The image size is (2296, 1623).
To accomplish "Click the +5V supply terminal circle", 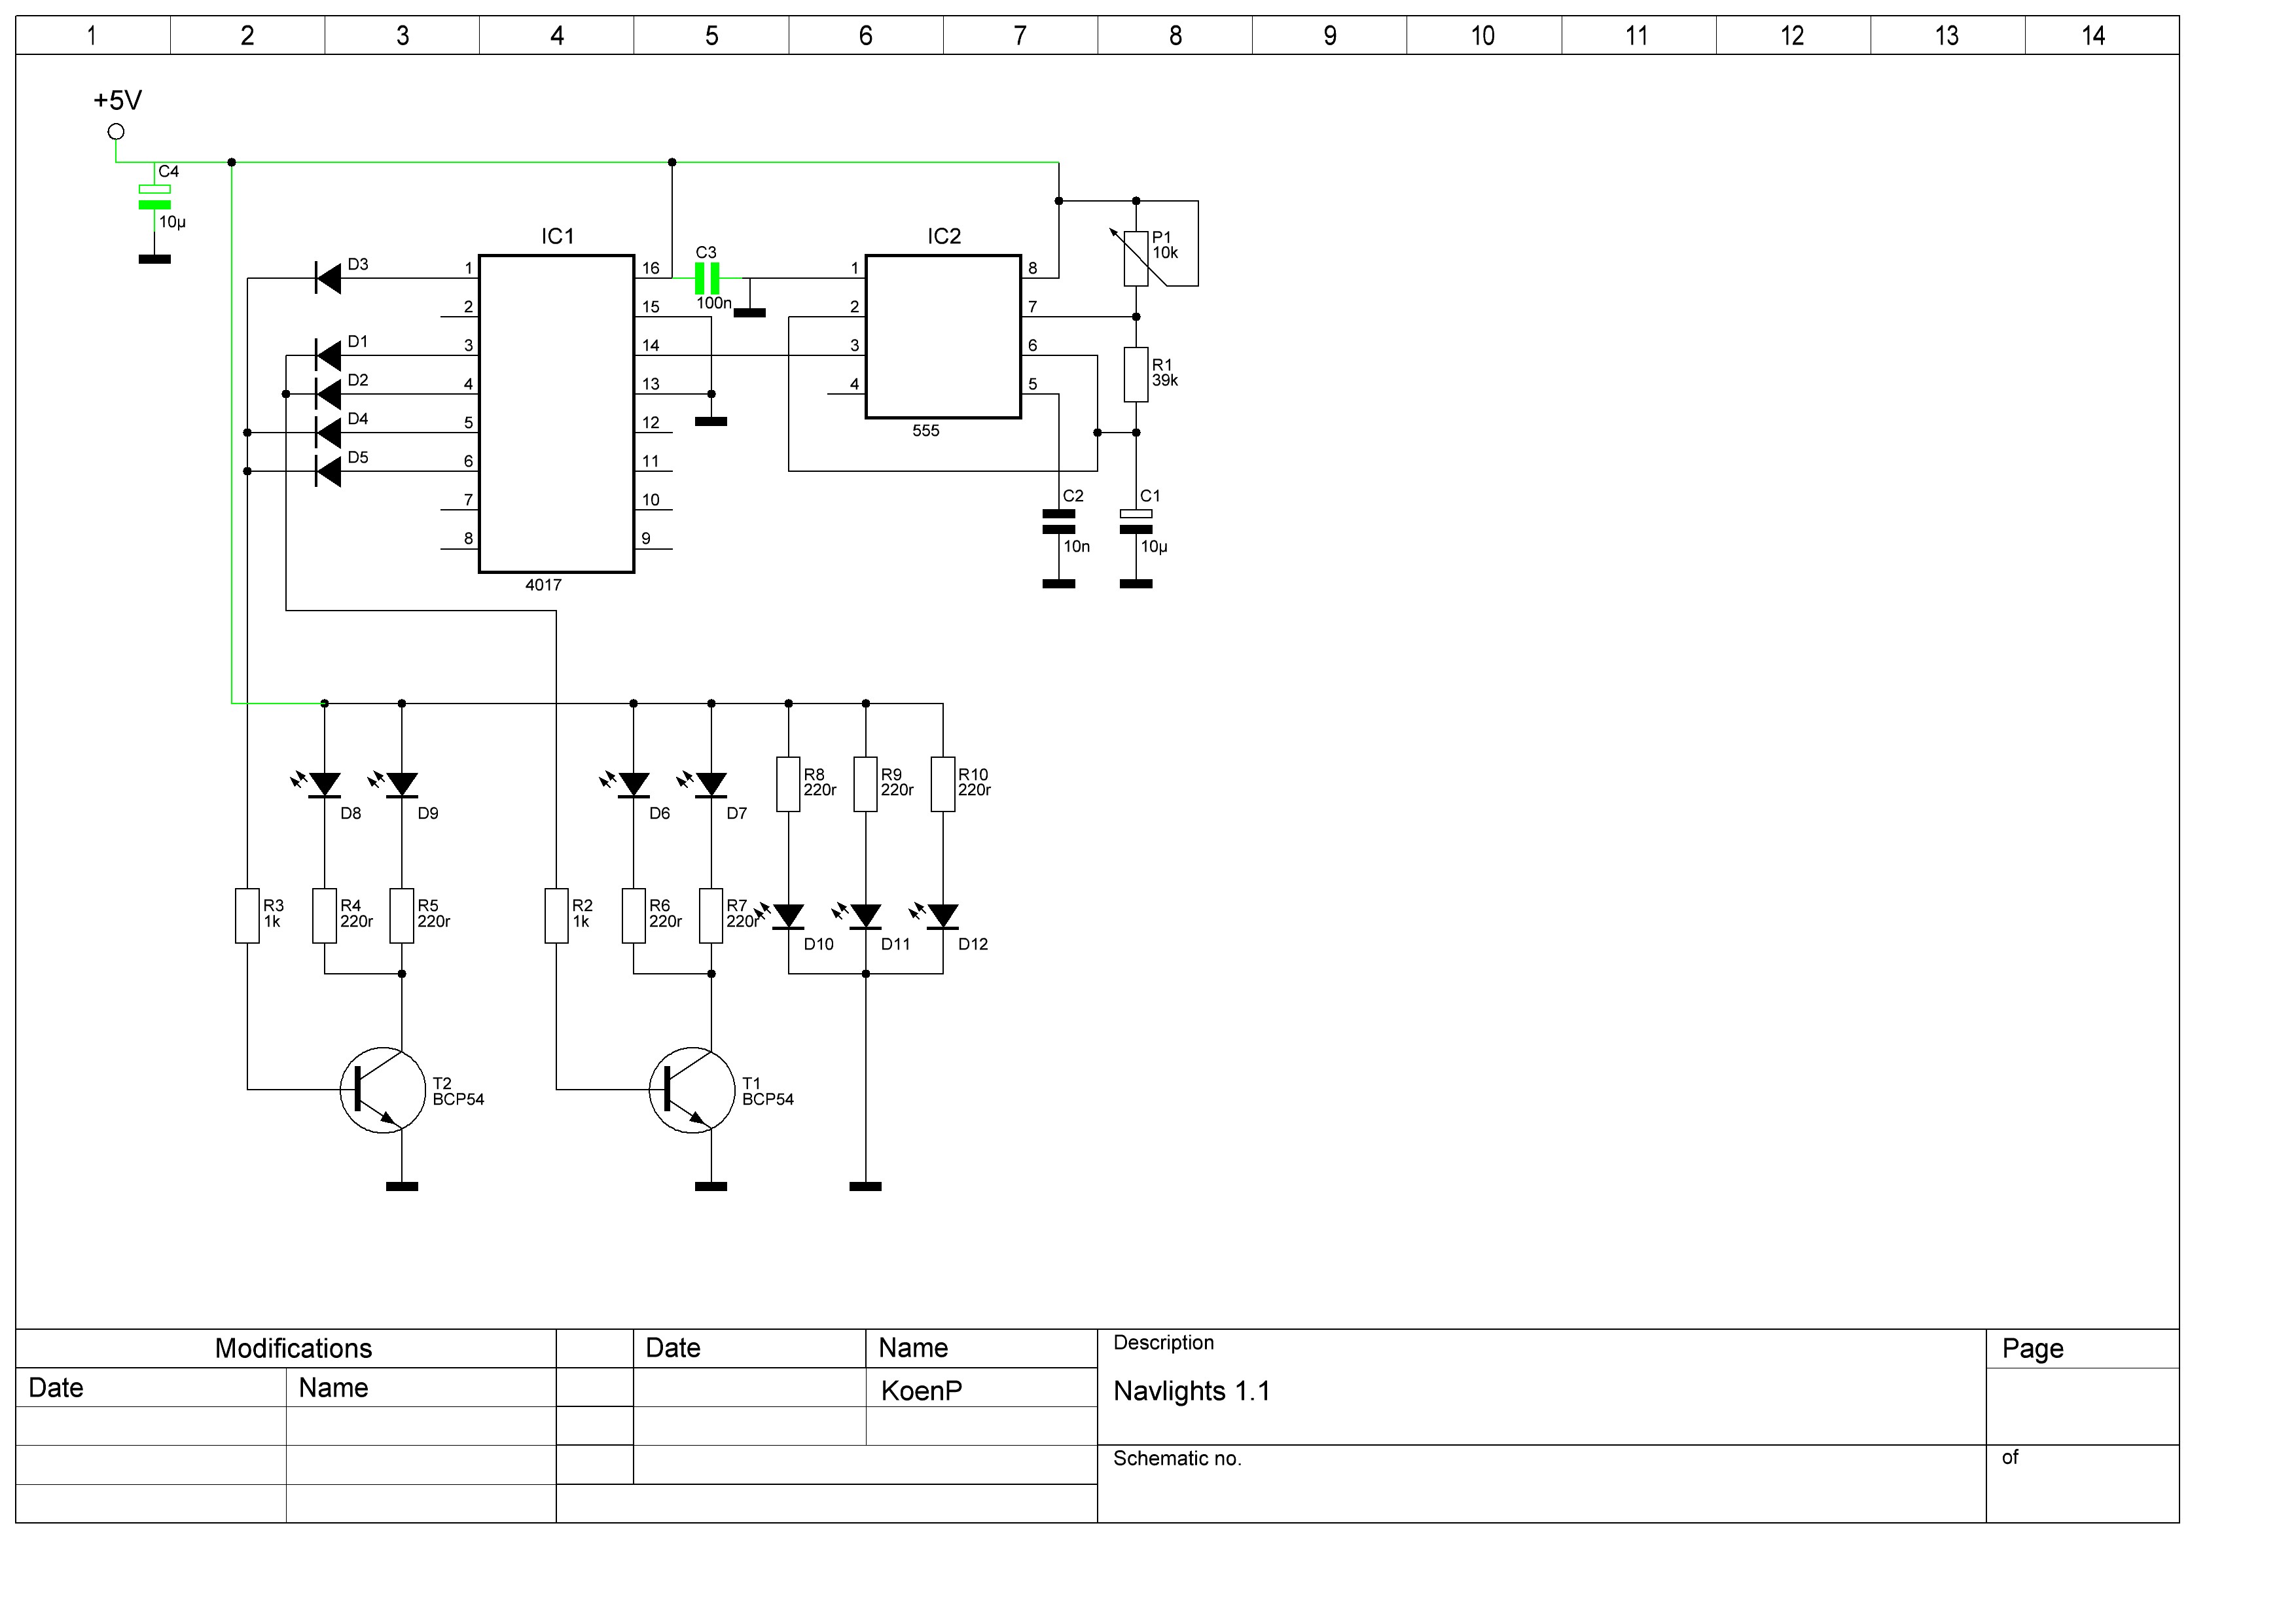I will (x=116, y=132).
